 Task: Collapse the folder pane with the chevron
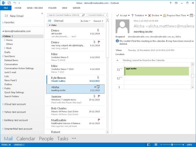point(42,13)
